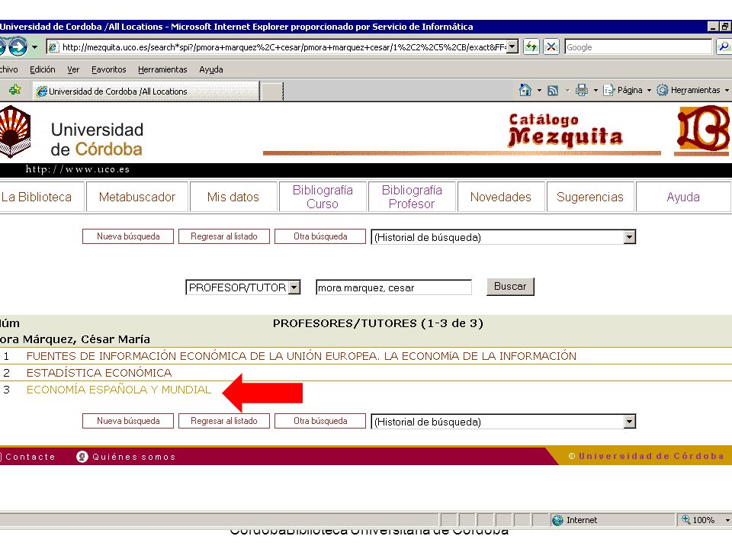Click the Internet zone globe icon
The image size is (732, 549).
(557, 520)
